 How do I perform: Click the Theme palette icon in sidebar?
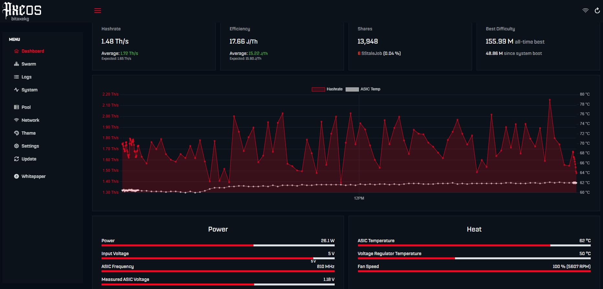click(16, 133)
